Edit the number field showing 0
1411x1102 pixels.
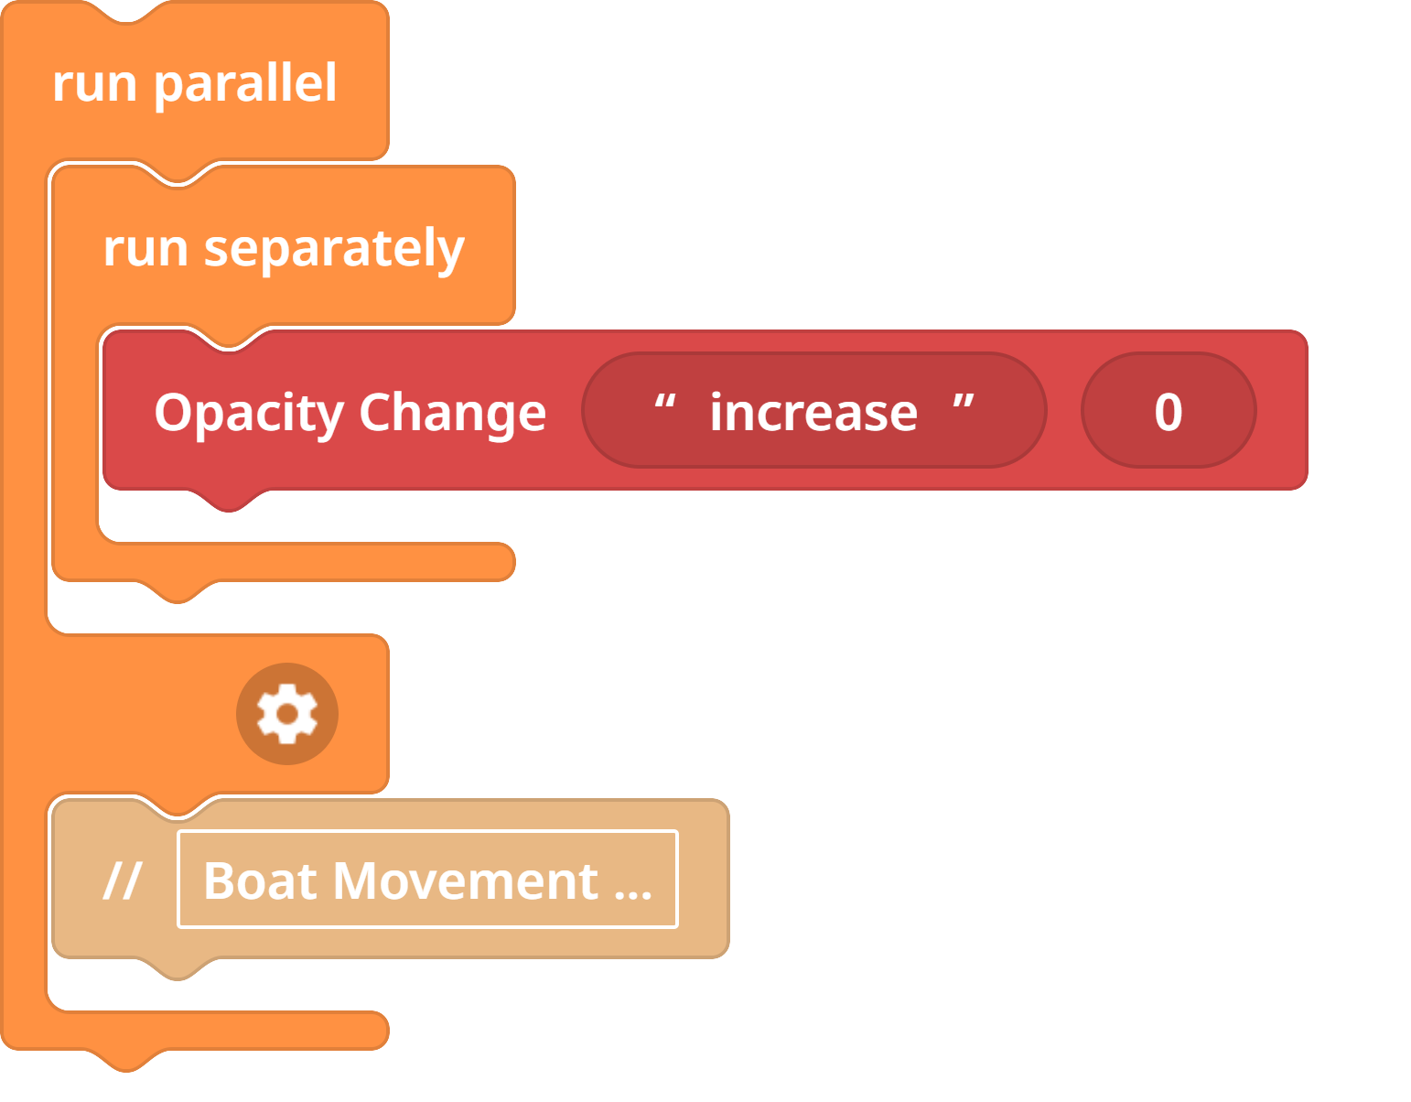click(x=1168, y=412)
